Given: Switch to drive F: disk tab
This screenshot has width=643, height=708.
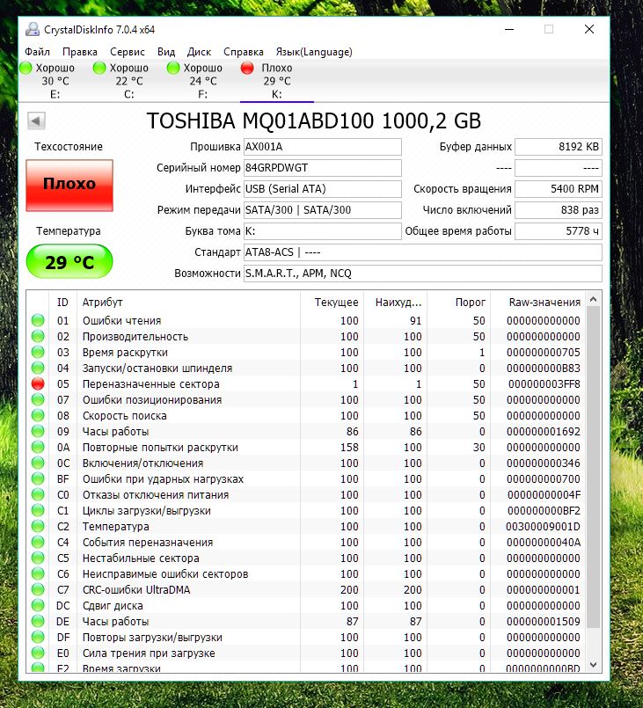Looking at the screenshot, I should (x=203, y=81).
